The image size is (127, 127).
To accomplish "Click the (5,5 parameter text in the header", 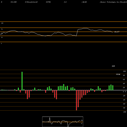I will 65,2.
